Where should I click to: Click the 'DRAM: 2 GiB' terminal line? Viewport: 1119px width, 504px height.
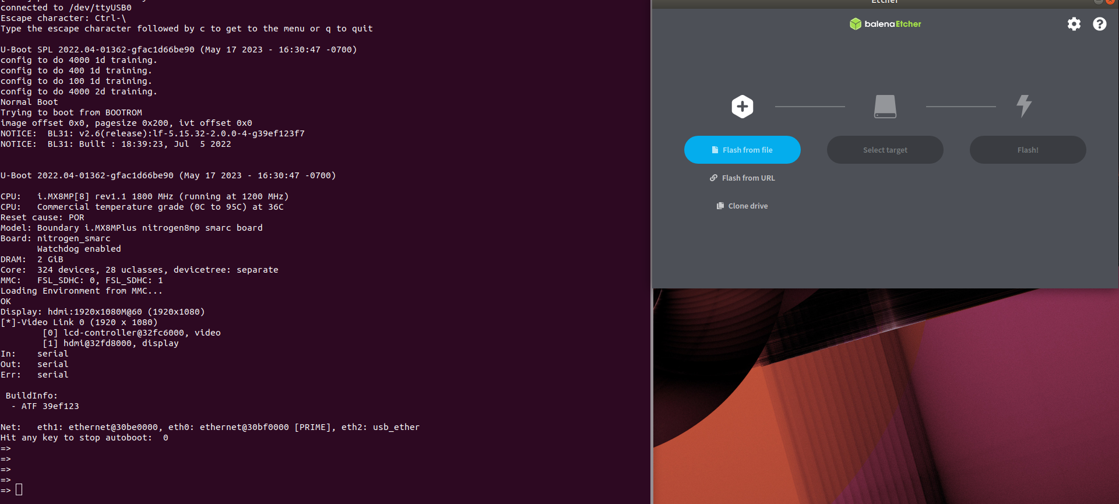coord(32,259)
